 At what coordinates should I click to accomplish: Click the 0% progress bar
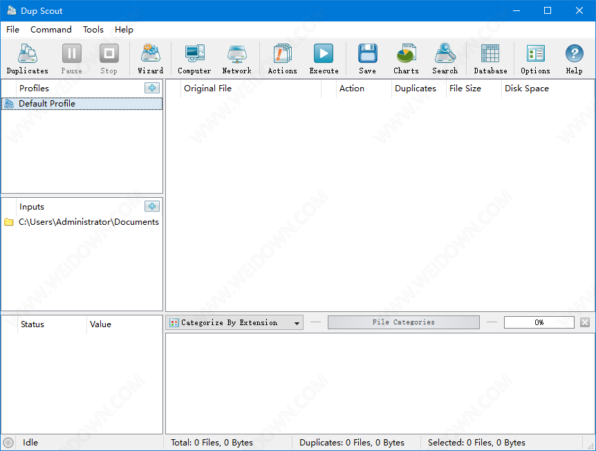coord(539,322)
